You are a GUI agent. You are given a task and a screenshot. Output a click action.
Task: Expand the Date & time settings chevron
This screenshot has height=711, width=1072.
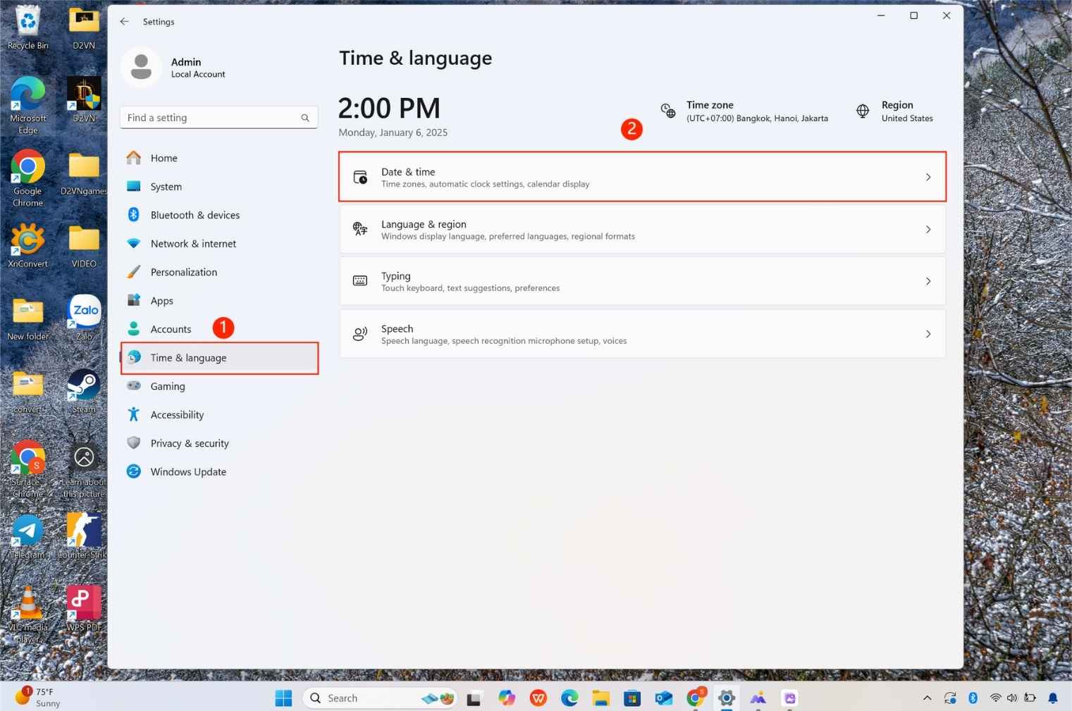pos(928,177)
